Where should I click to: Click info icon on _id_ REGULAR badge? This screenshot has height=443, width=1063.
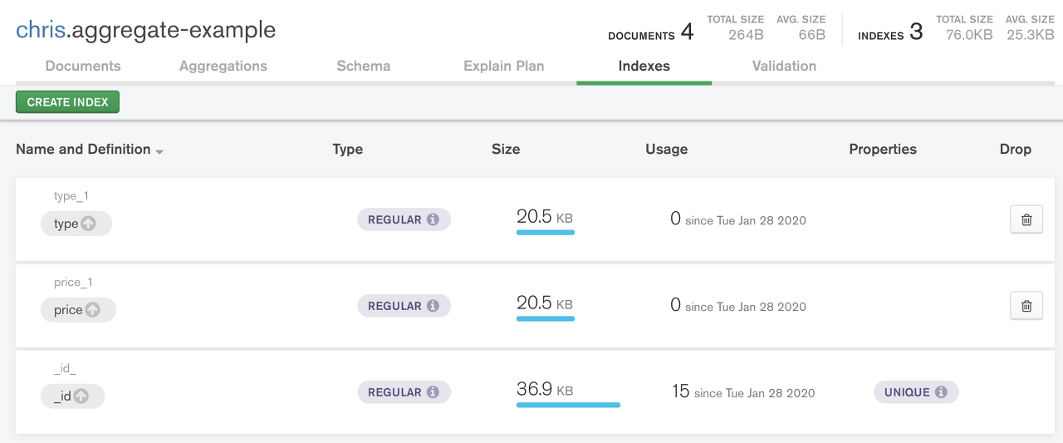click(433, 392)
